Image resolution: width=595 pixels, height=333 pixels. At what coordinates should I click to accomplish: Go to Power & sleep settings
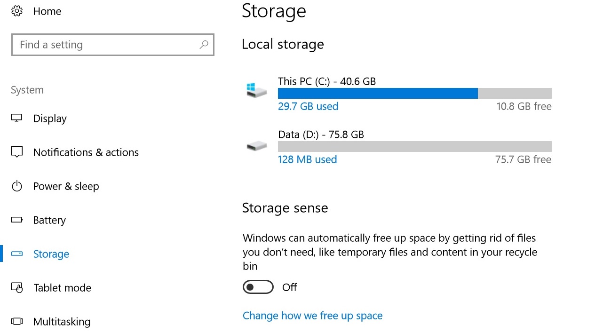pyautogui.click(x=66, y=186)
